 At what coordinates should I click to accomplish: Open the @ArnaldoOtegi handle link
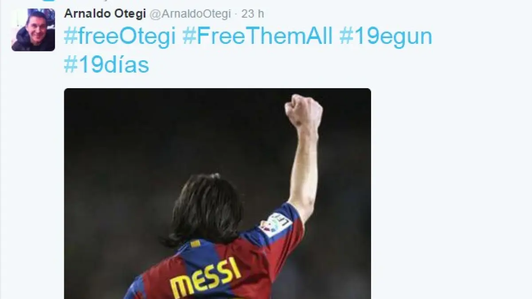click(190, 14)
